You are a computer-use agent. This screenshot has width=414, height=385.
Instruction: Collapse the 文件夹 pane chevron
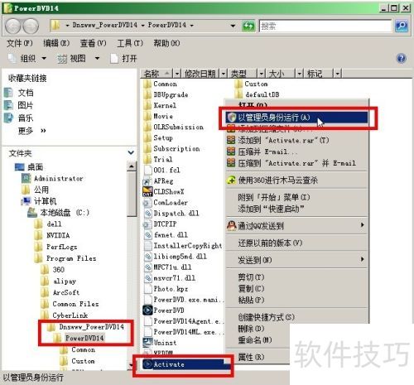point(131,152)
